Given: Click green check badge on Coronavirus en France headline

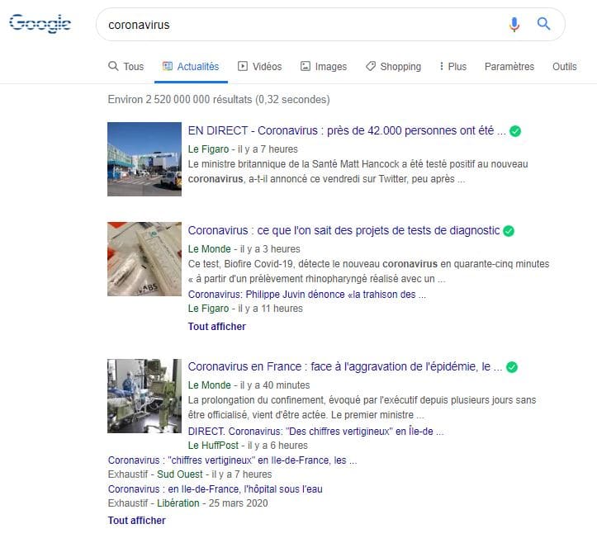Looking at the screenshot, I should [x=512, y=367].
